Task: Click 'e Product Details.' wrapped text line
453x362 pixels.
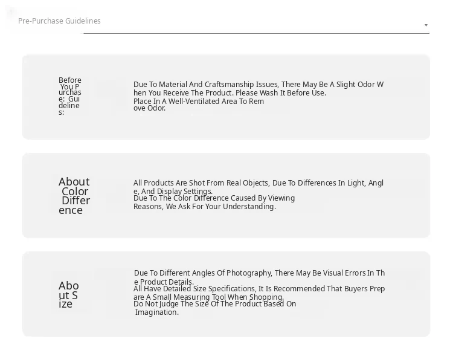Action: click(164, 282)
